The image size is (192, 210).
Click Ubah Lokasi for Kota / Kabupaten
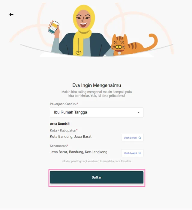pos(133,138)
